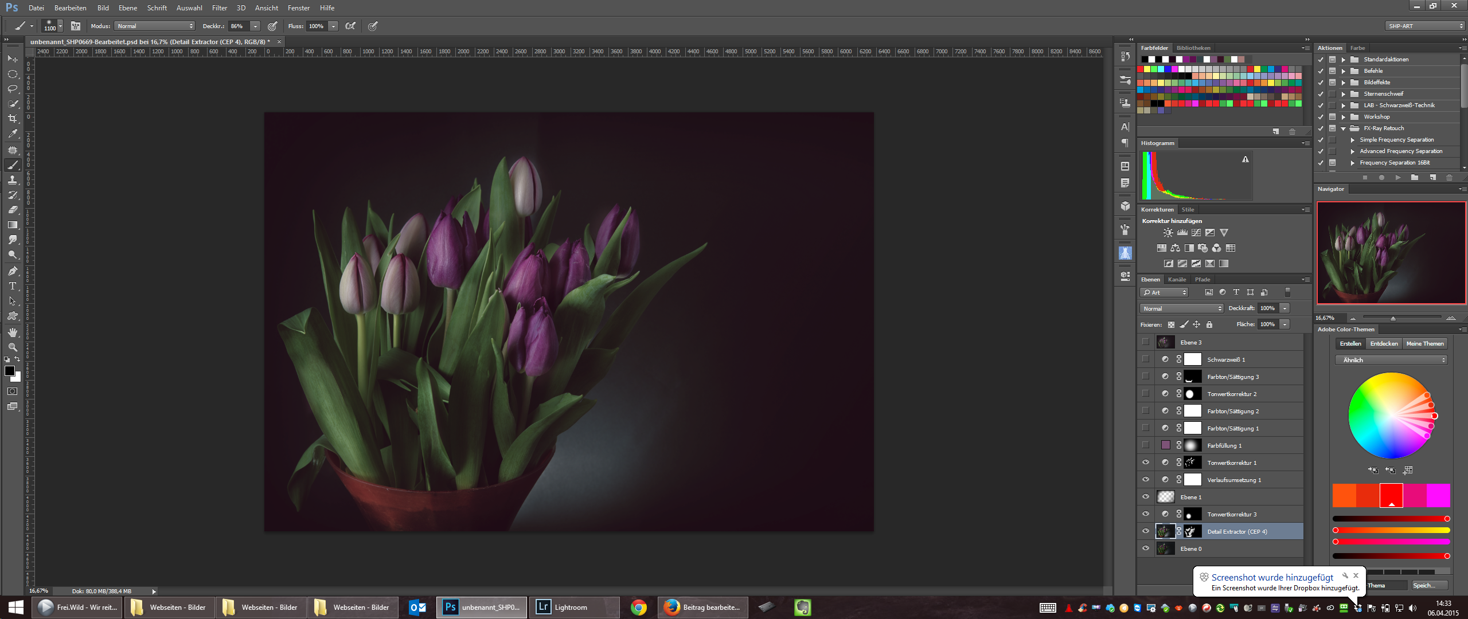Viewport: 1468px width, 619px height.
Task: Click the Navigator preview thumbnail
Action: pos(1391,253)
